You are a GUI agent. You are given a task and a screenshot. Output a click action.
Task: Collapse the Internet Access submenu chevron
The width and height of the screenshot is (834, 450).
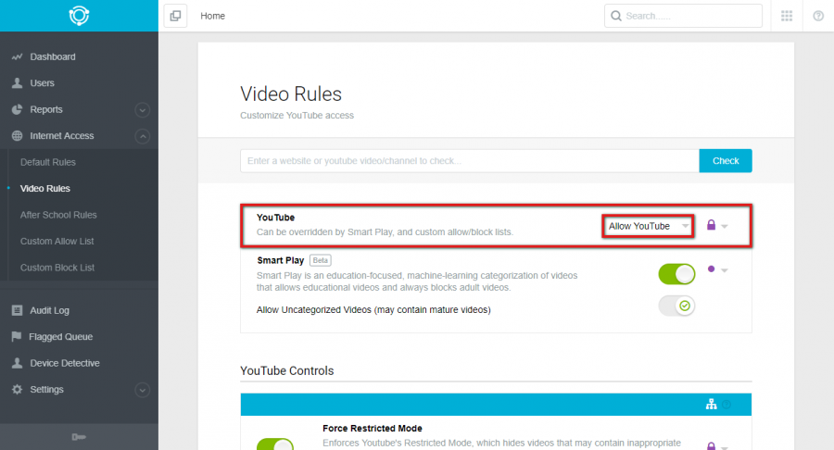[x=142, y=136]
